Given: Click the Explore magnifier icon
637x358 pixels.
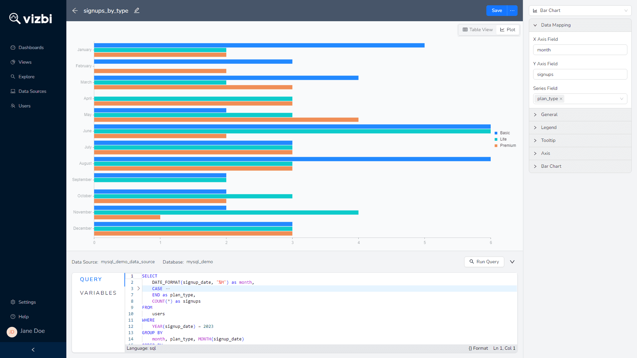Looking at the screenshot, I should pos(13,77).
